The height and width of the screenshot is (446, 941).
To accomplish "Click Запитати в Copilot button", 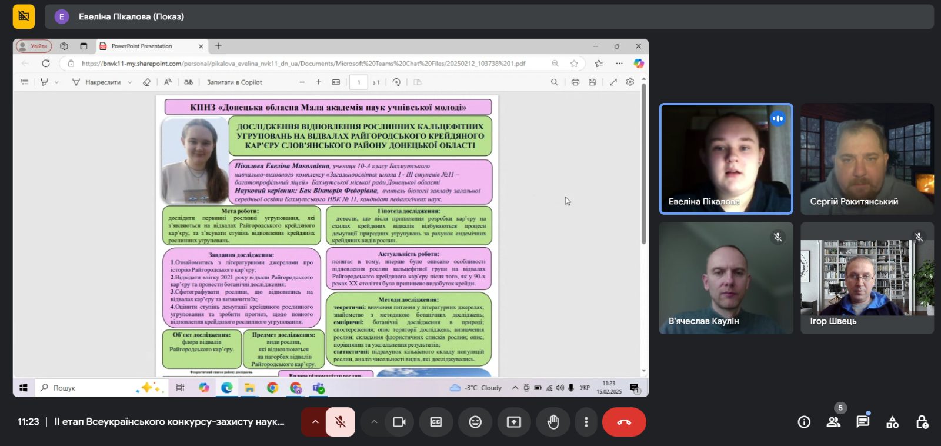I will coord(234,82).
